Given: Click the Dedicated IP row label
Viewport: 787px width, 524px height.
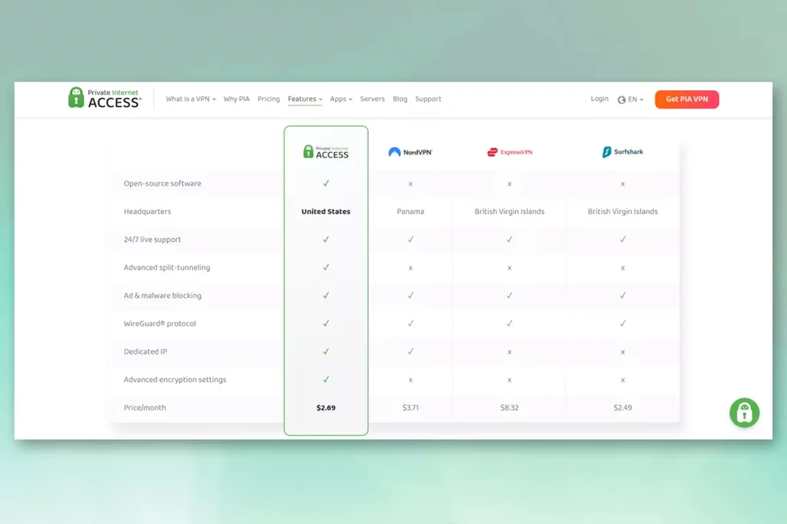Looking at the screenshot, I should coord(145,351).
